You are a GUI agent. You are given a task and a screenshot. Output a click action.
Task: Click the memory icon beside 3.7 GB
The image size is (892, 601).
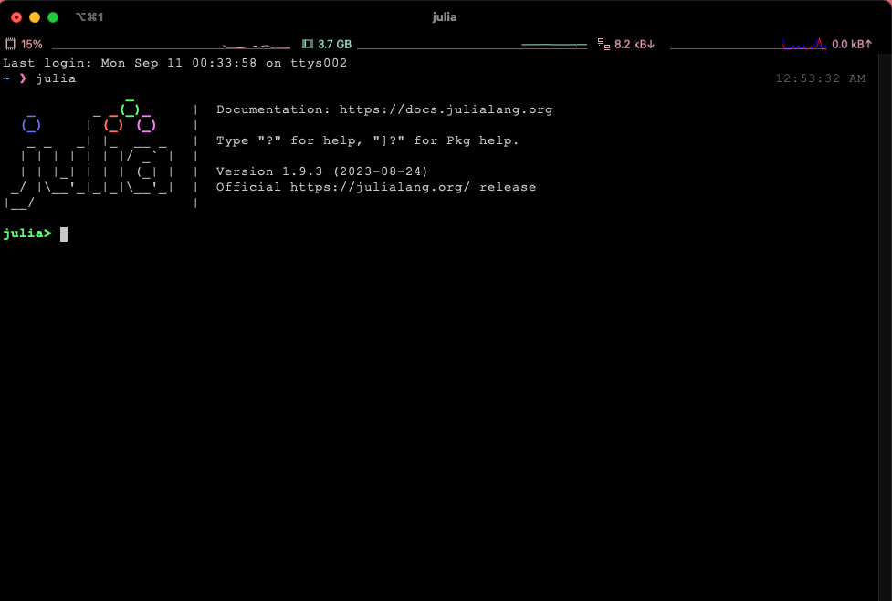pos(308,44)
